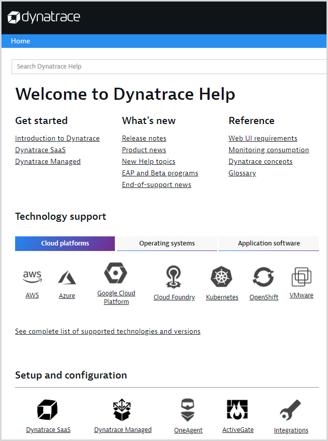This screenshot has width=328, height=441.
Task: Open Introduction to Dynatrace link
Action: (x=57, y=139)
